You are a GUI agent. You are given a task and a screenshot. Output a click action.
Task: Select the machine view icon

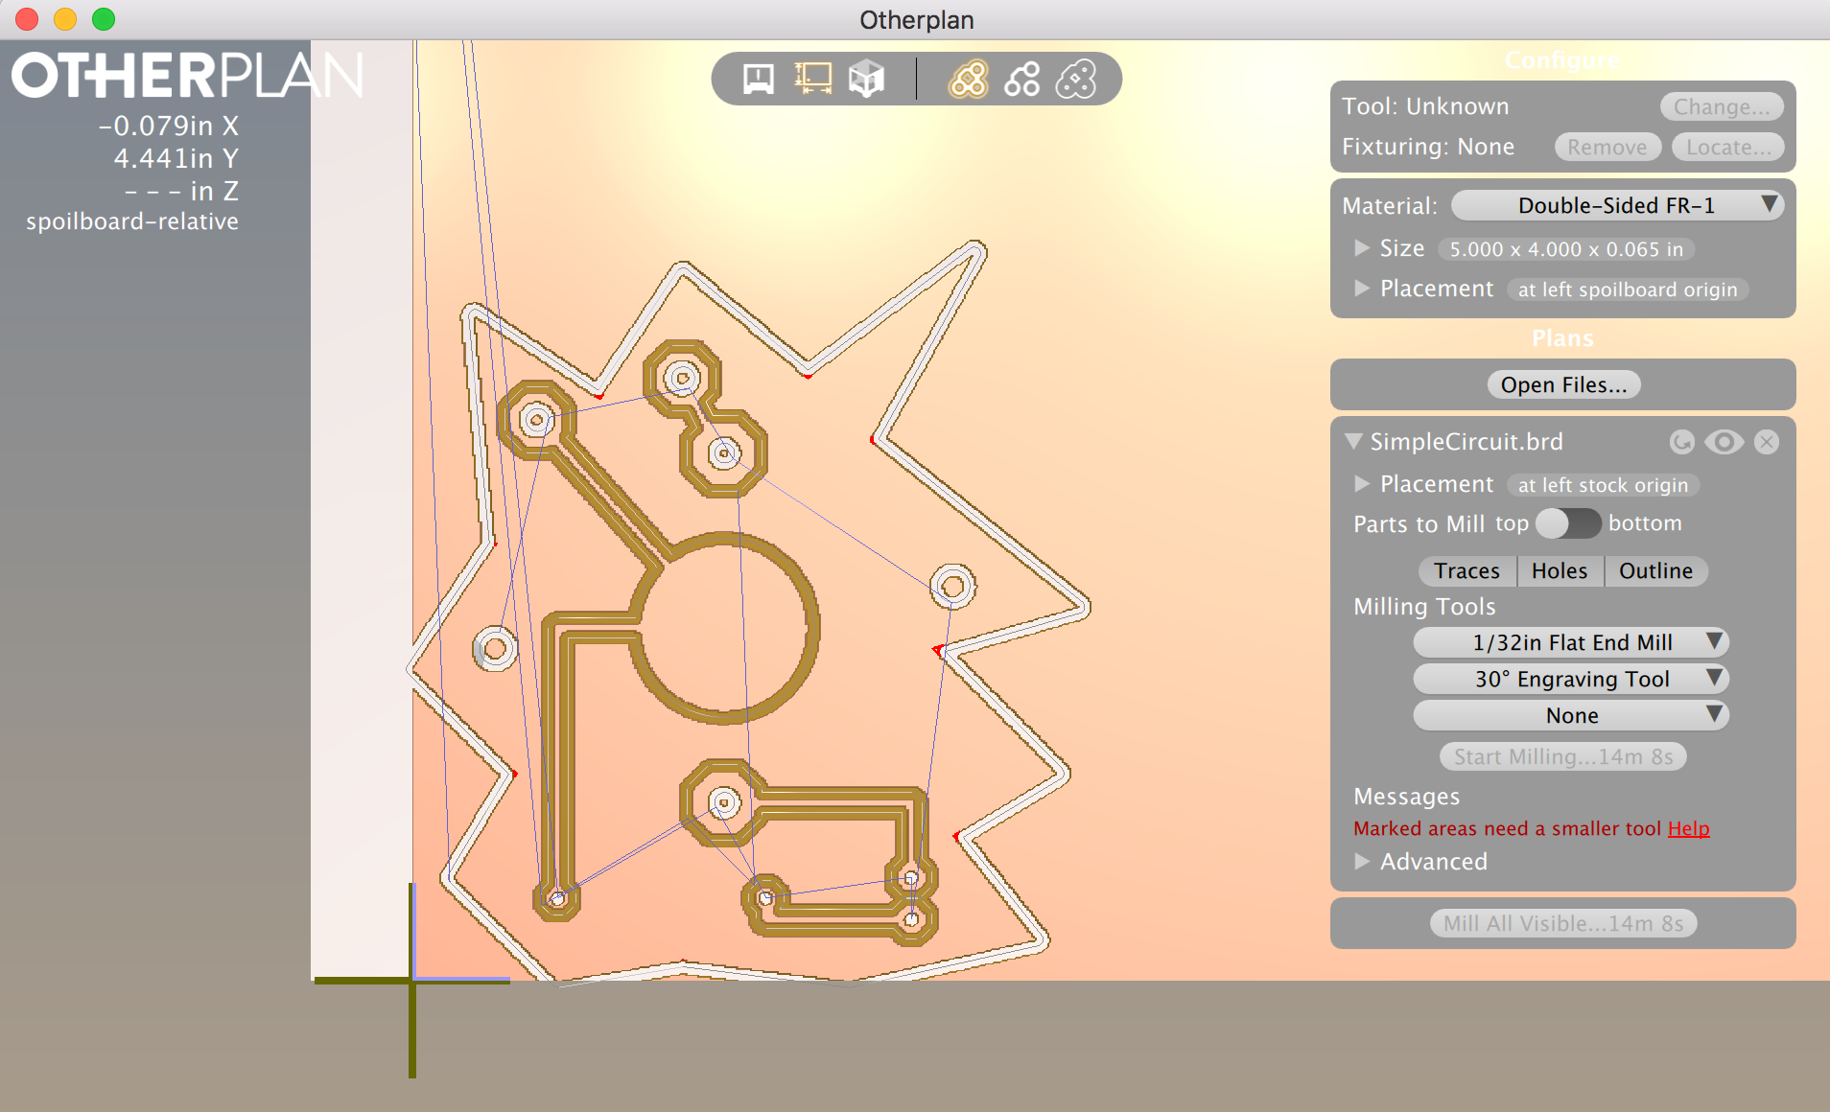(758, 79)
